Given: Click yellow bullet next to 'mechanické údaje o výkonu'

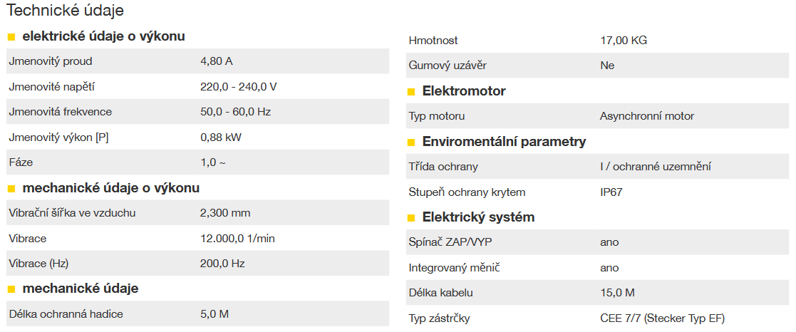Looking at the screenshot, I should [11, 189].
